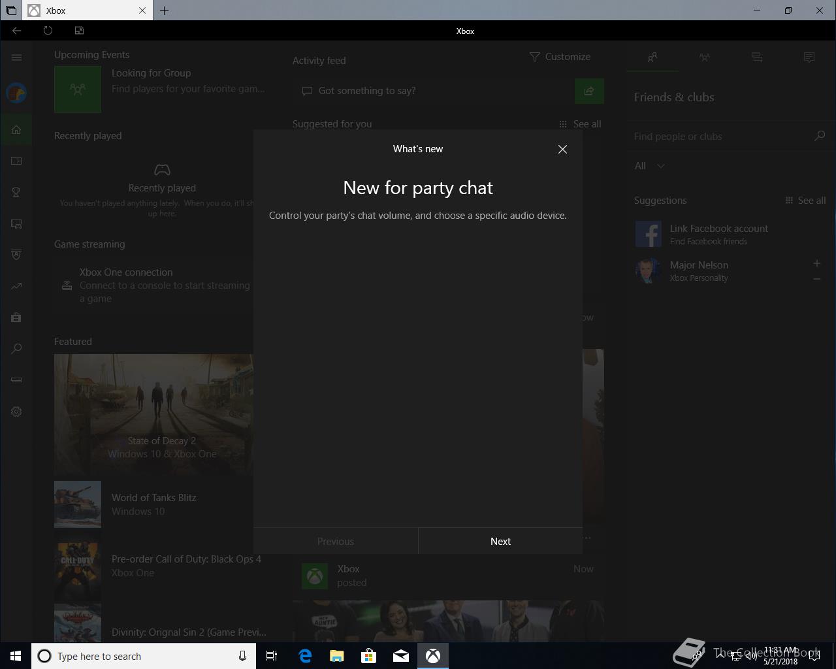The image size is (836, 669).
Task: Open Captures icon in sidebar
Action: tap(16, 223)
